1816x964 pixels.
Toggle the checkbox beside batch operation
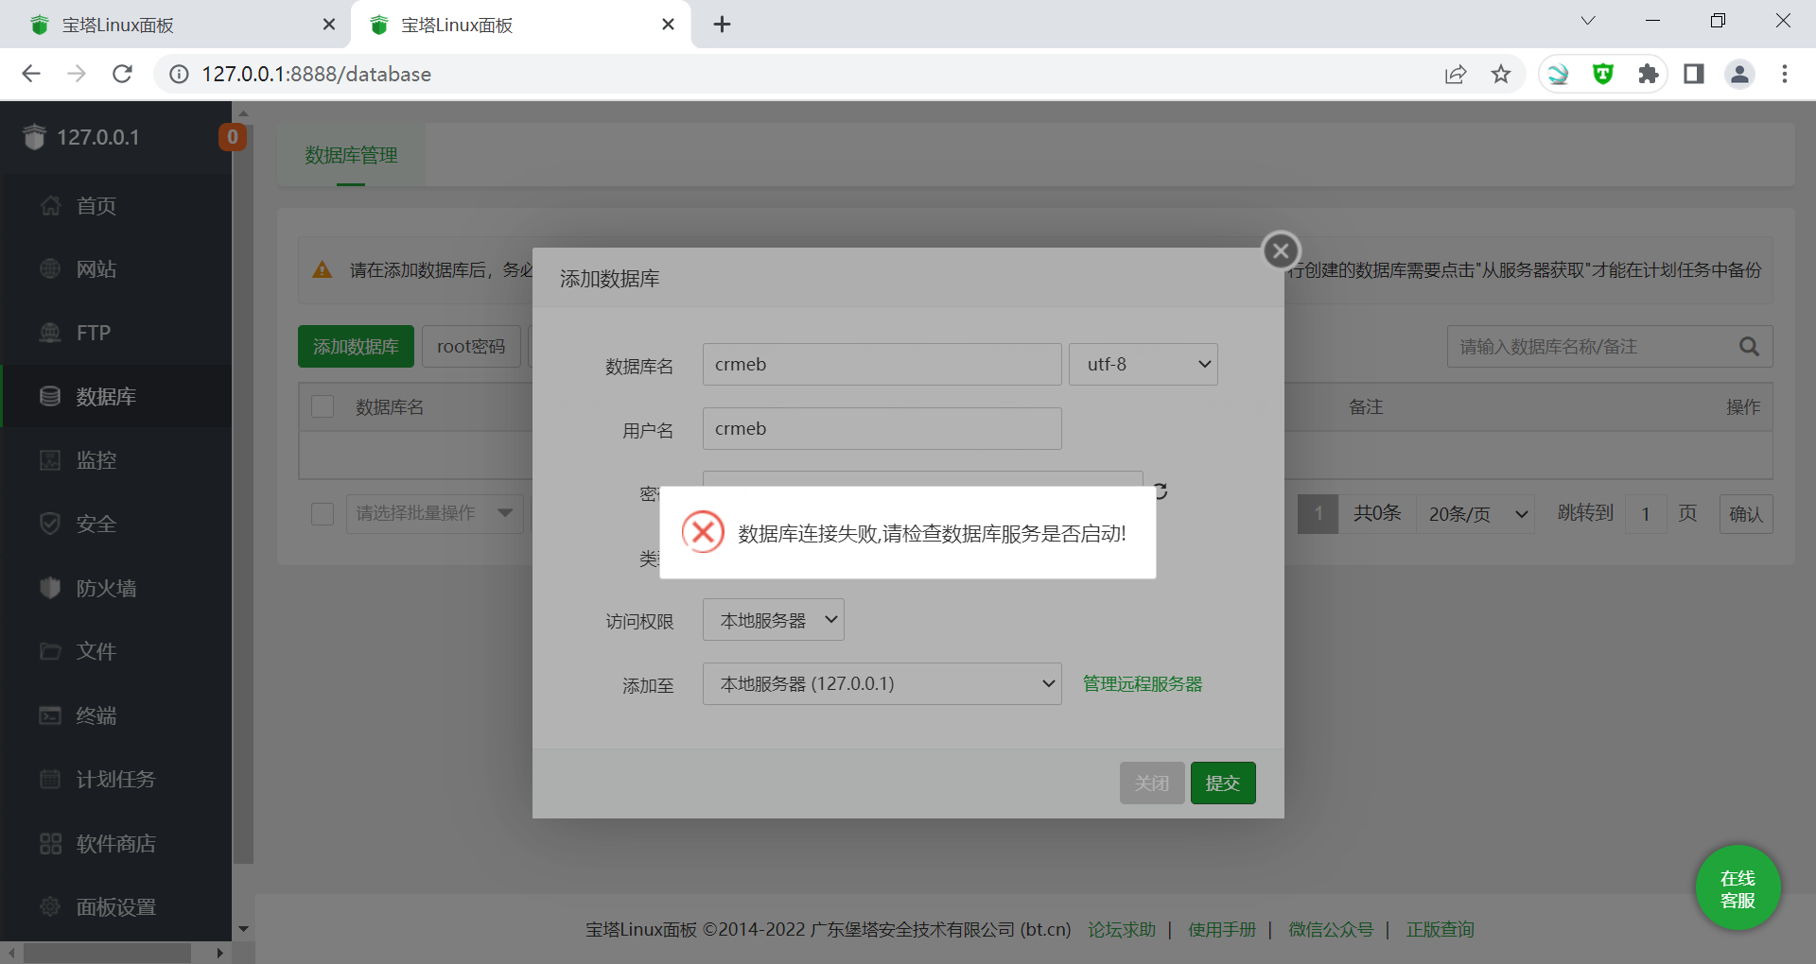point(323,513)
